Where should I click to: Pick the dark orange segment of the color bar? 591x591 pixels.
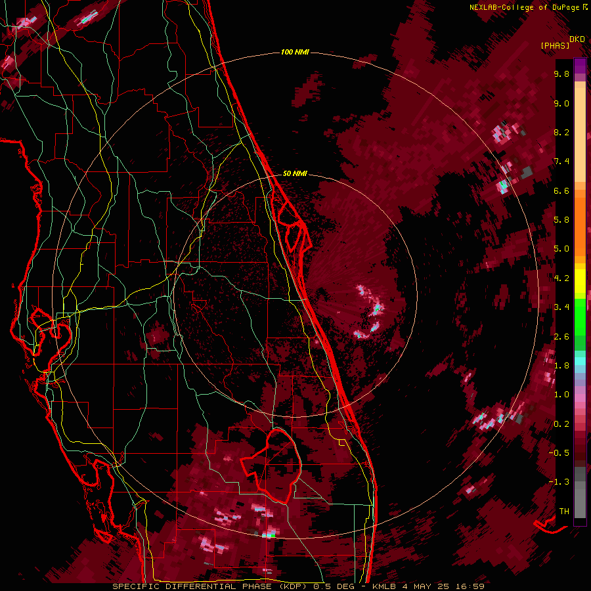point(580,226)
